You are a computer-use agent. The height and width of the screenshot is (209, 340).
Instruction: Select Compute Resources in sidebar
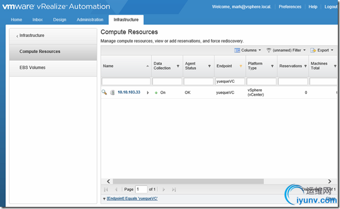coord(53,52)
